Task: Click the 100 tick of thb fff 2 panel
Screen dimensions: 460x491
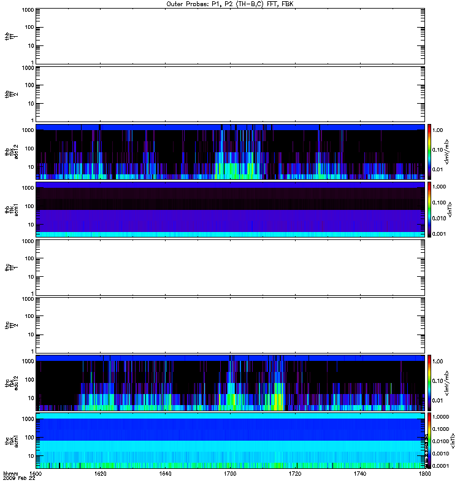Action: point(29,85)
